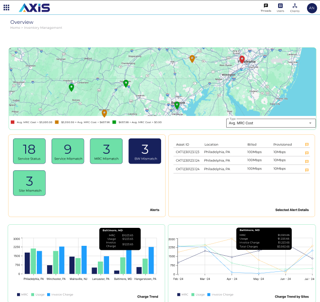Toggle Invoice Charge legend in Charge Trend chart

(60, 294)
